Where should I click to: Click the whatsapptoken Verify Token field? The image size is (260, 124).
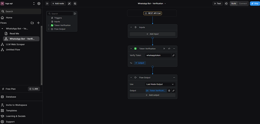coord(158,56)
